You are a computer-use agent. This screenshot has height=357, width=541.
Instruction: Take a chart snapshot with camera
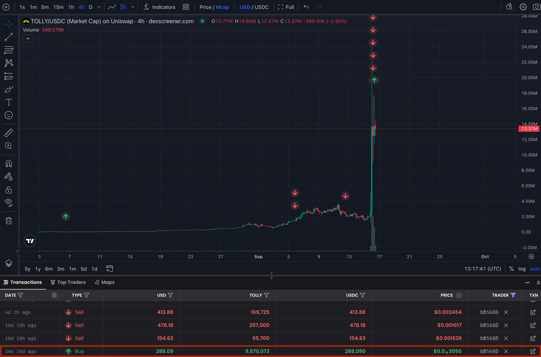click(536, 7)
